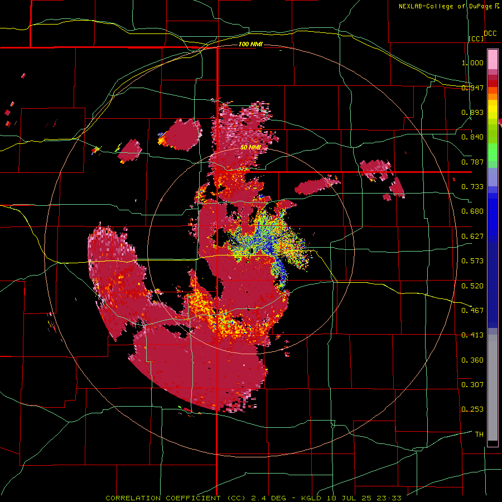Screen dimensions: 502x502
Task: Click the Correlation Coefficient product caption
Action: 254,498
